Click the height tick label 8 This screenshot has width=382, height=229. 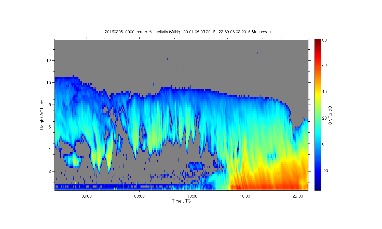coord(50,105)
